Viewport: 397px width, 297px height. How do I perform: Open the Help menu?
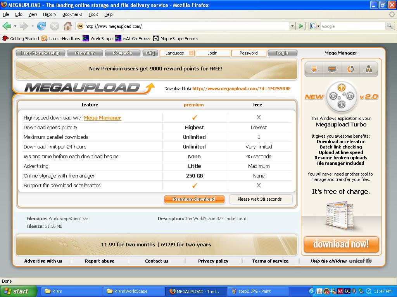tap(109, 14)
